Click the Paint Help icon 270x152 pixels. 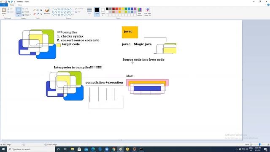(x=268, y=5)
